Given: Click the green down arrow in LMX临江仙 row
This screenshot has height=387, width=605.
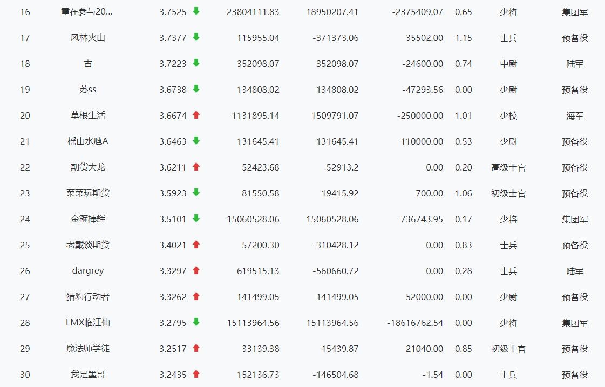Looking at the screenshot, I should 196,322.
